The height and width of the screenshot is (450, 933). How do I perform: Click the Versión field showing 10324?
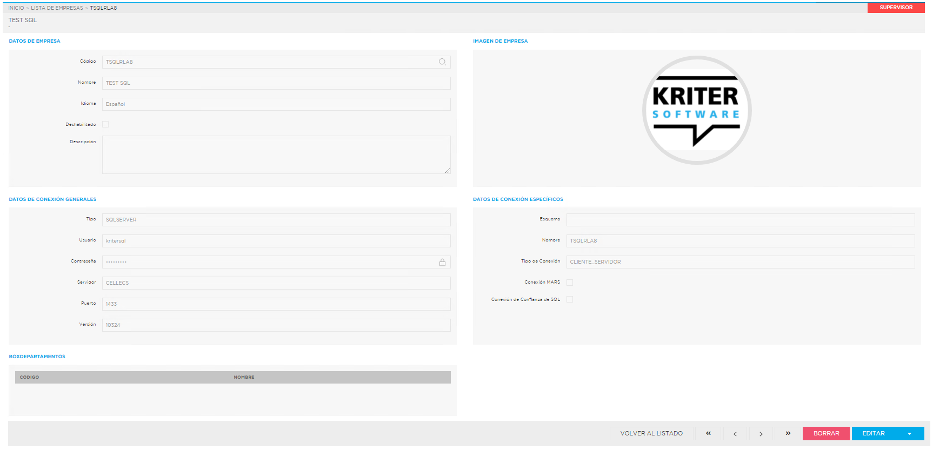point(276,325)
